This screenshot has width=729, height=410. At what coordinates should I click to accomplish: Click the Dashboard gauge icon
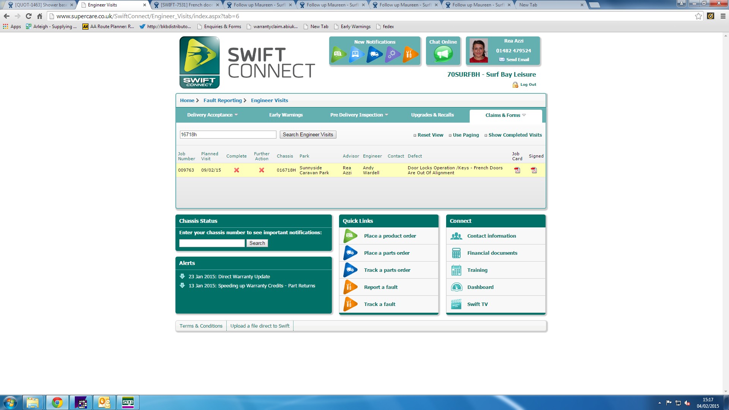[x=456, y=287]
